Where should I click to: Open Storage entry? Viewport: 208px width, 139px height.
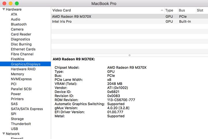pyautogui.click(x=17, y=119)
